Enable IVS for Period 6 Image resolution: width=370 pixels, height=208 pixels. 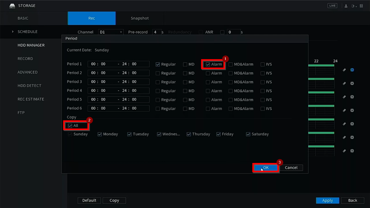point(263,109)
